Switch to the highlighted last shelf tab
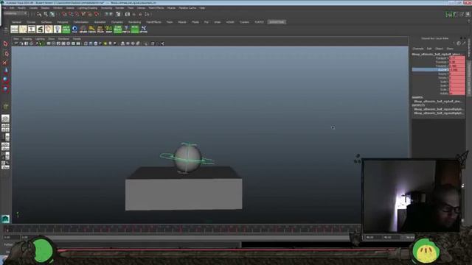 (x=277, y=22)
